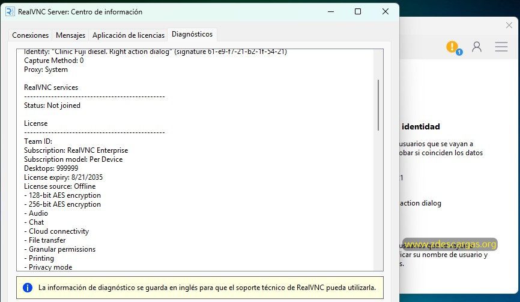The height and width of the screenshot is (302, 520).
Task: Click the '- 128-bit AES encryption' line
Action: (62, 195)
